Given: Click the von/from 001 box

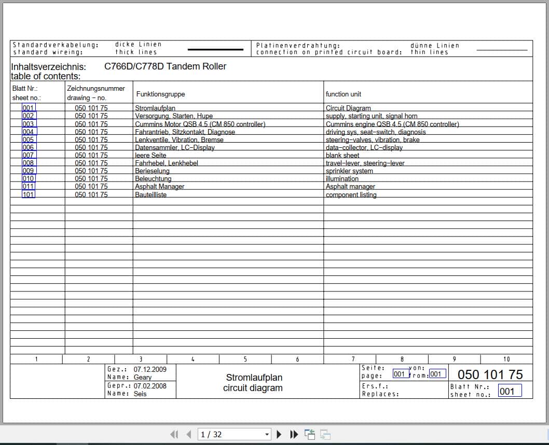Looking at the screenshot, I should click(x=437, y=373).
